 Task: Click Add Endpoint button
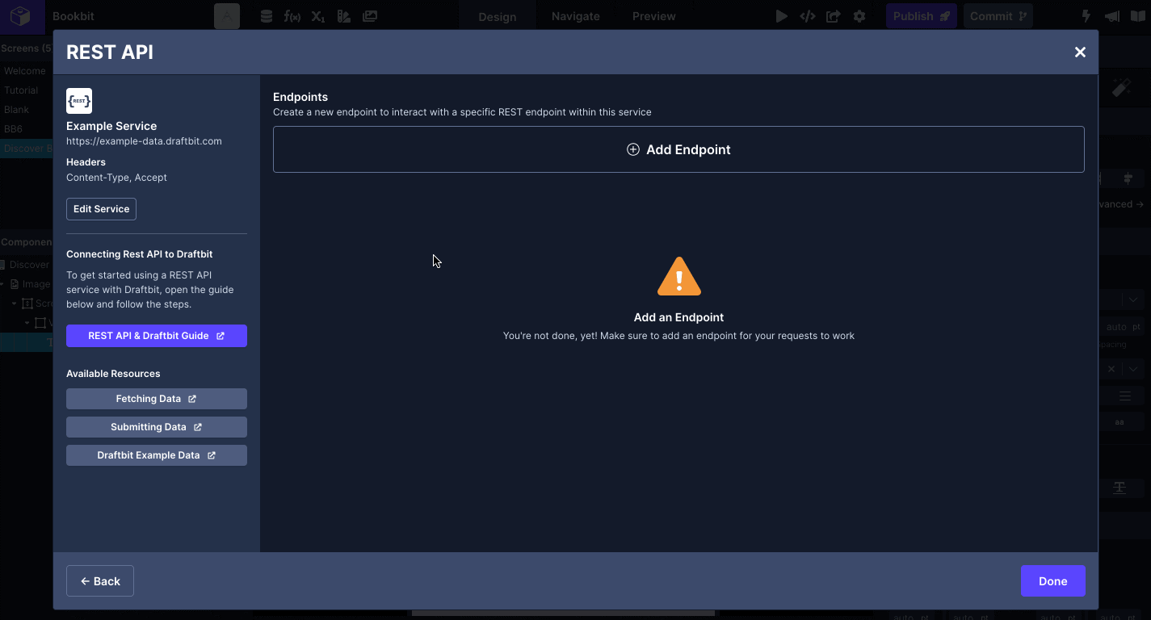click(x=678, y=149)
